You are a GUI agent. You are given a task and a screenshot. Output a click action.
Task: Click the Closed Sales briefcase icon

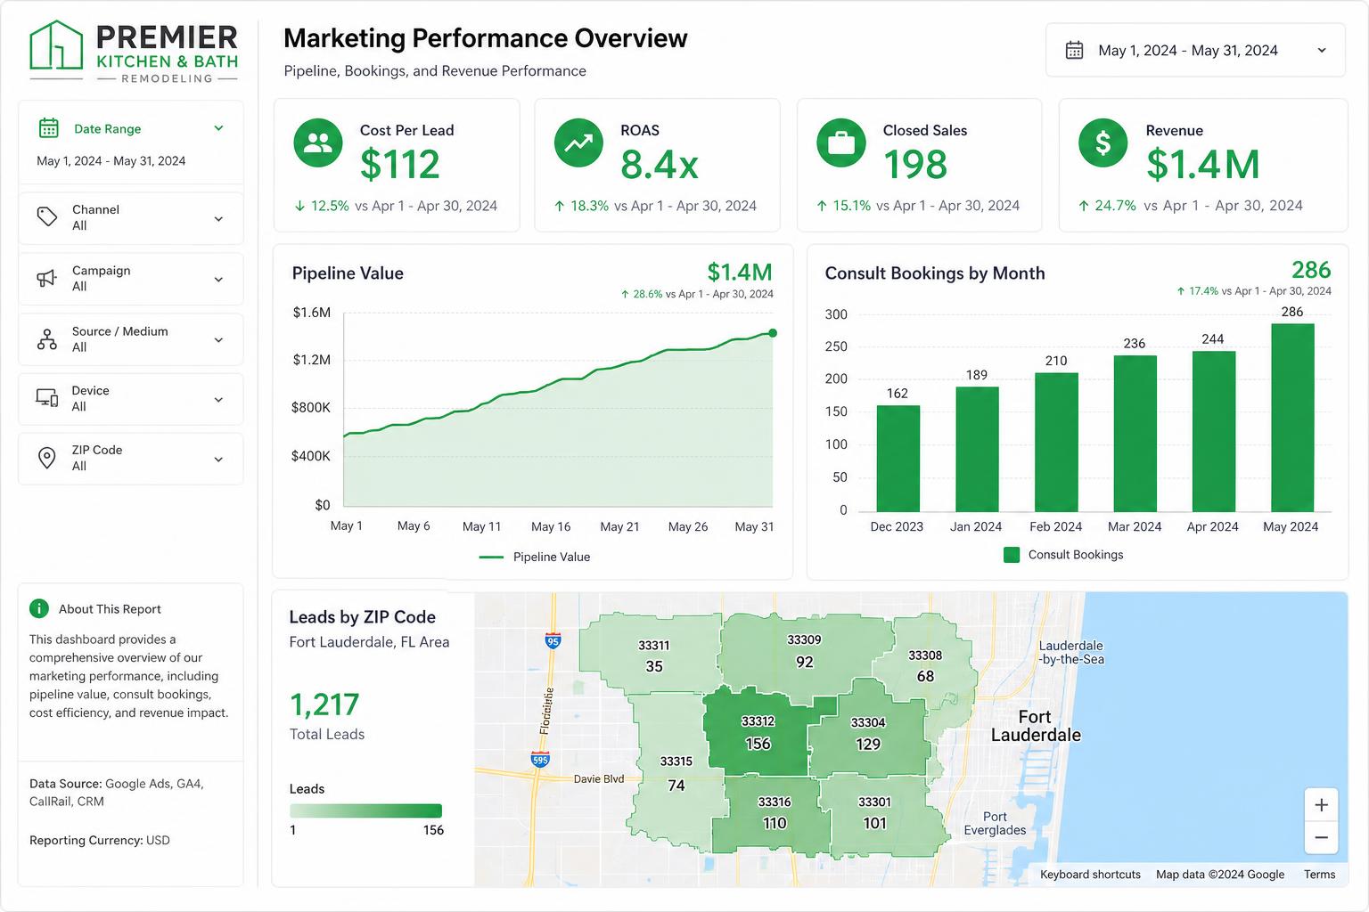(x=840, y=143)
